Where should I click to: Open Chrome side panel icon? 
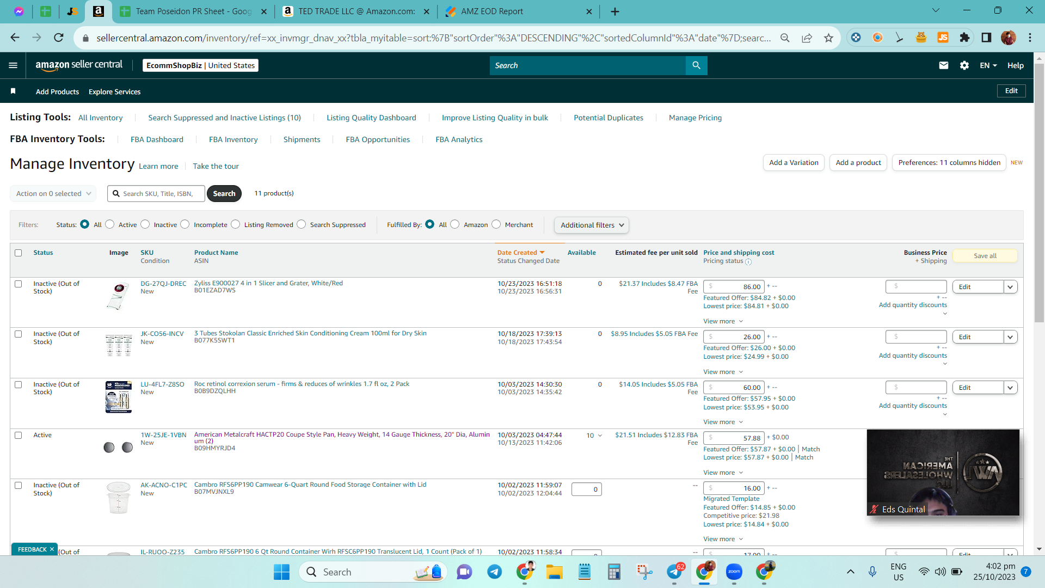coord(986,38)
